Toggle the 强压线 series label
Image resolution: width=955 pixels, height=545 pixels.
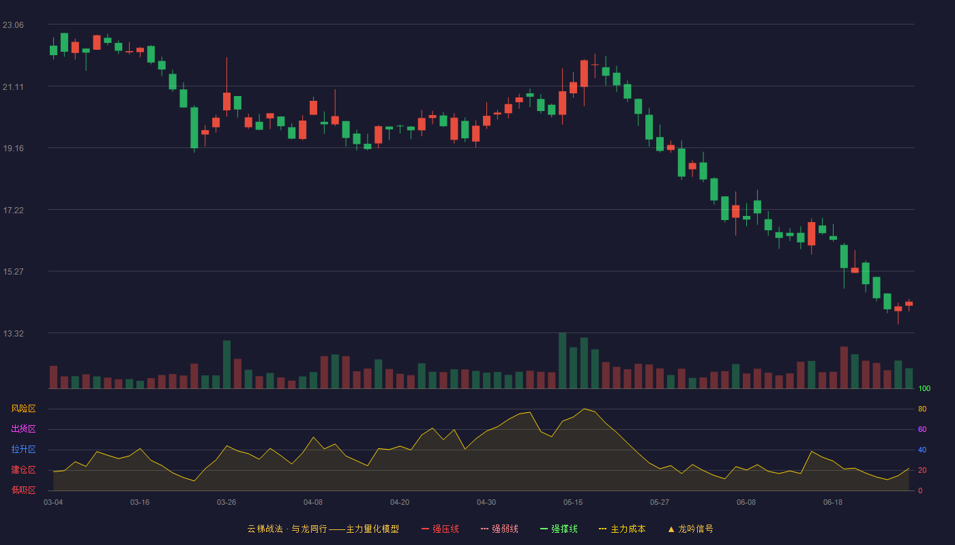click(x=445, y=529)
